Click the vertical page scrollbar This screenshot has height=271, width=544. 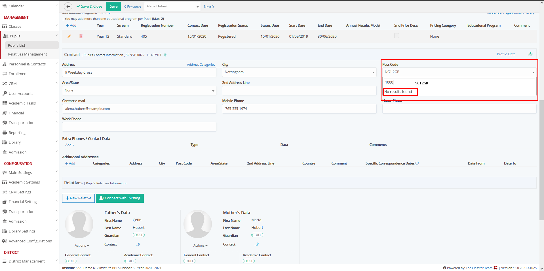[541, 160]
